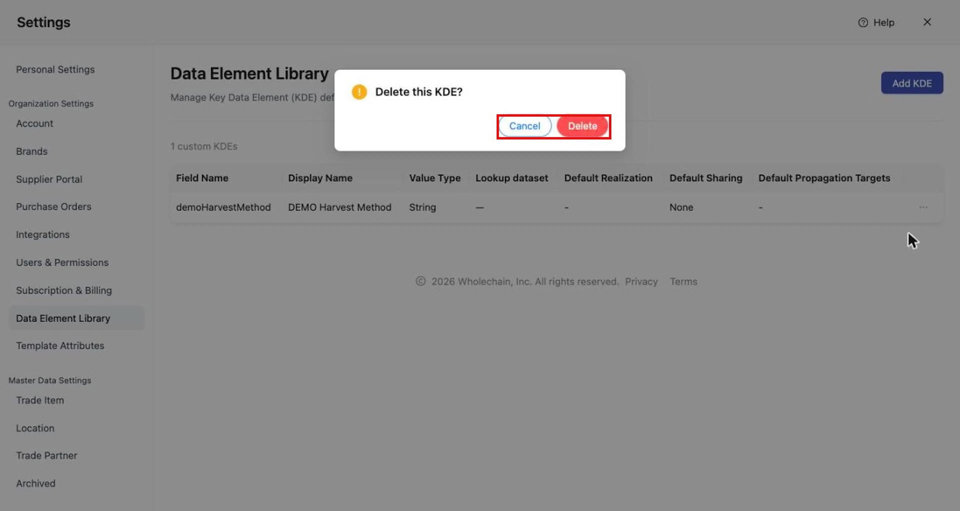Click the copyright symbol in the footer

[420, 281]
